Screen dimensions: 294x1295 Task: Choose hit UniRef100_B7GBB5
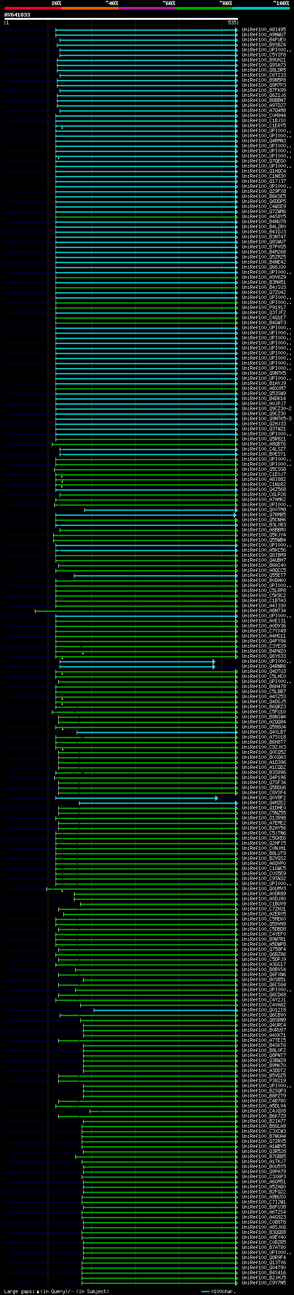pyautogui.click(x=263, y=1156)
